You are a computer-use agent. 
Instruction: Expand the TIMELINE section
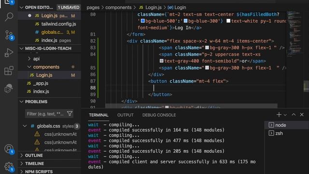[x=21, y=163]
